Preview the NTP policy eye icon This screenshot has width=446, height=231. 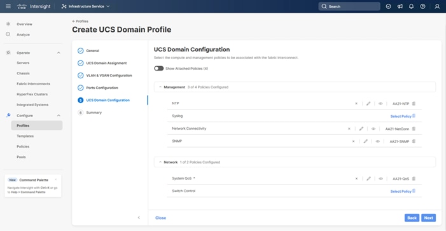pos(380,104)
